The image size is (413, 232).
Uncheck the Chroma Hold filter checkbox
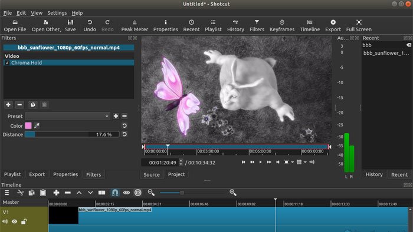pos(7,62)
